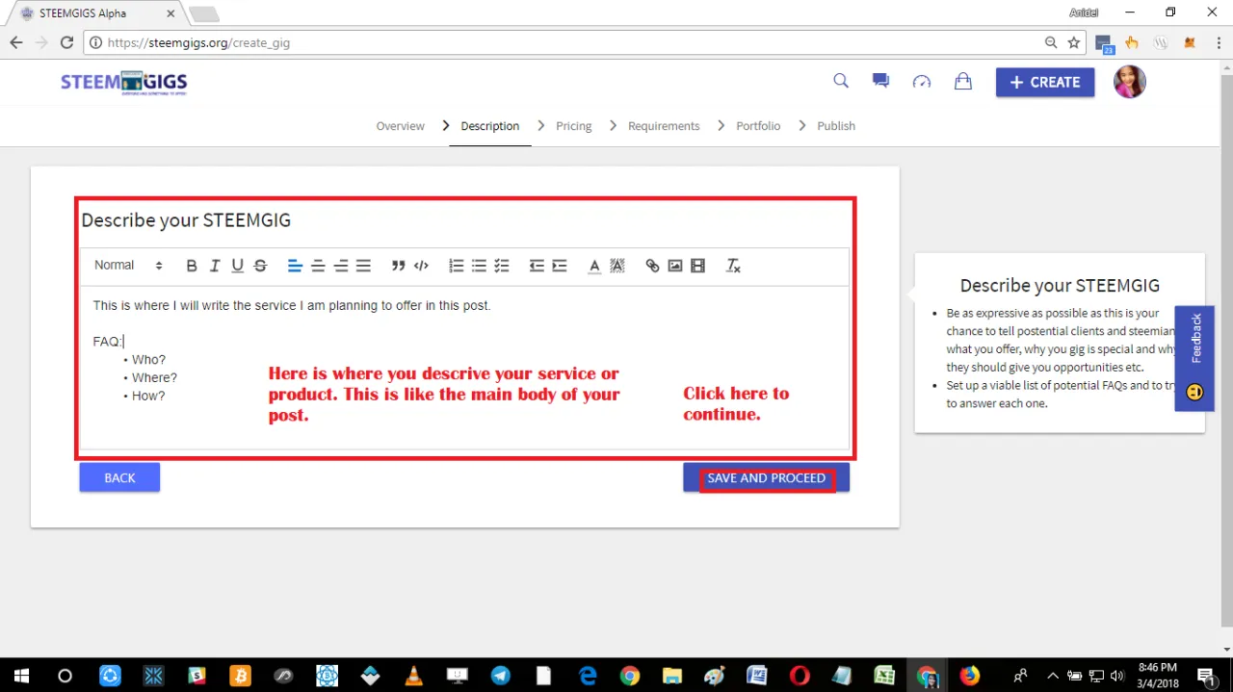Open the text color picker
This screenshot has height=692, width=1233.
pyautogui.click(x=594, y=266)
